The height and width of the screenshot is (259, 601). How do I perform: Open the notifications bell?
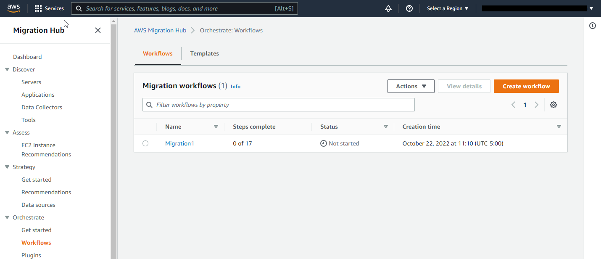(x=388, y=8)
